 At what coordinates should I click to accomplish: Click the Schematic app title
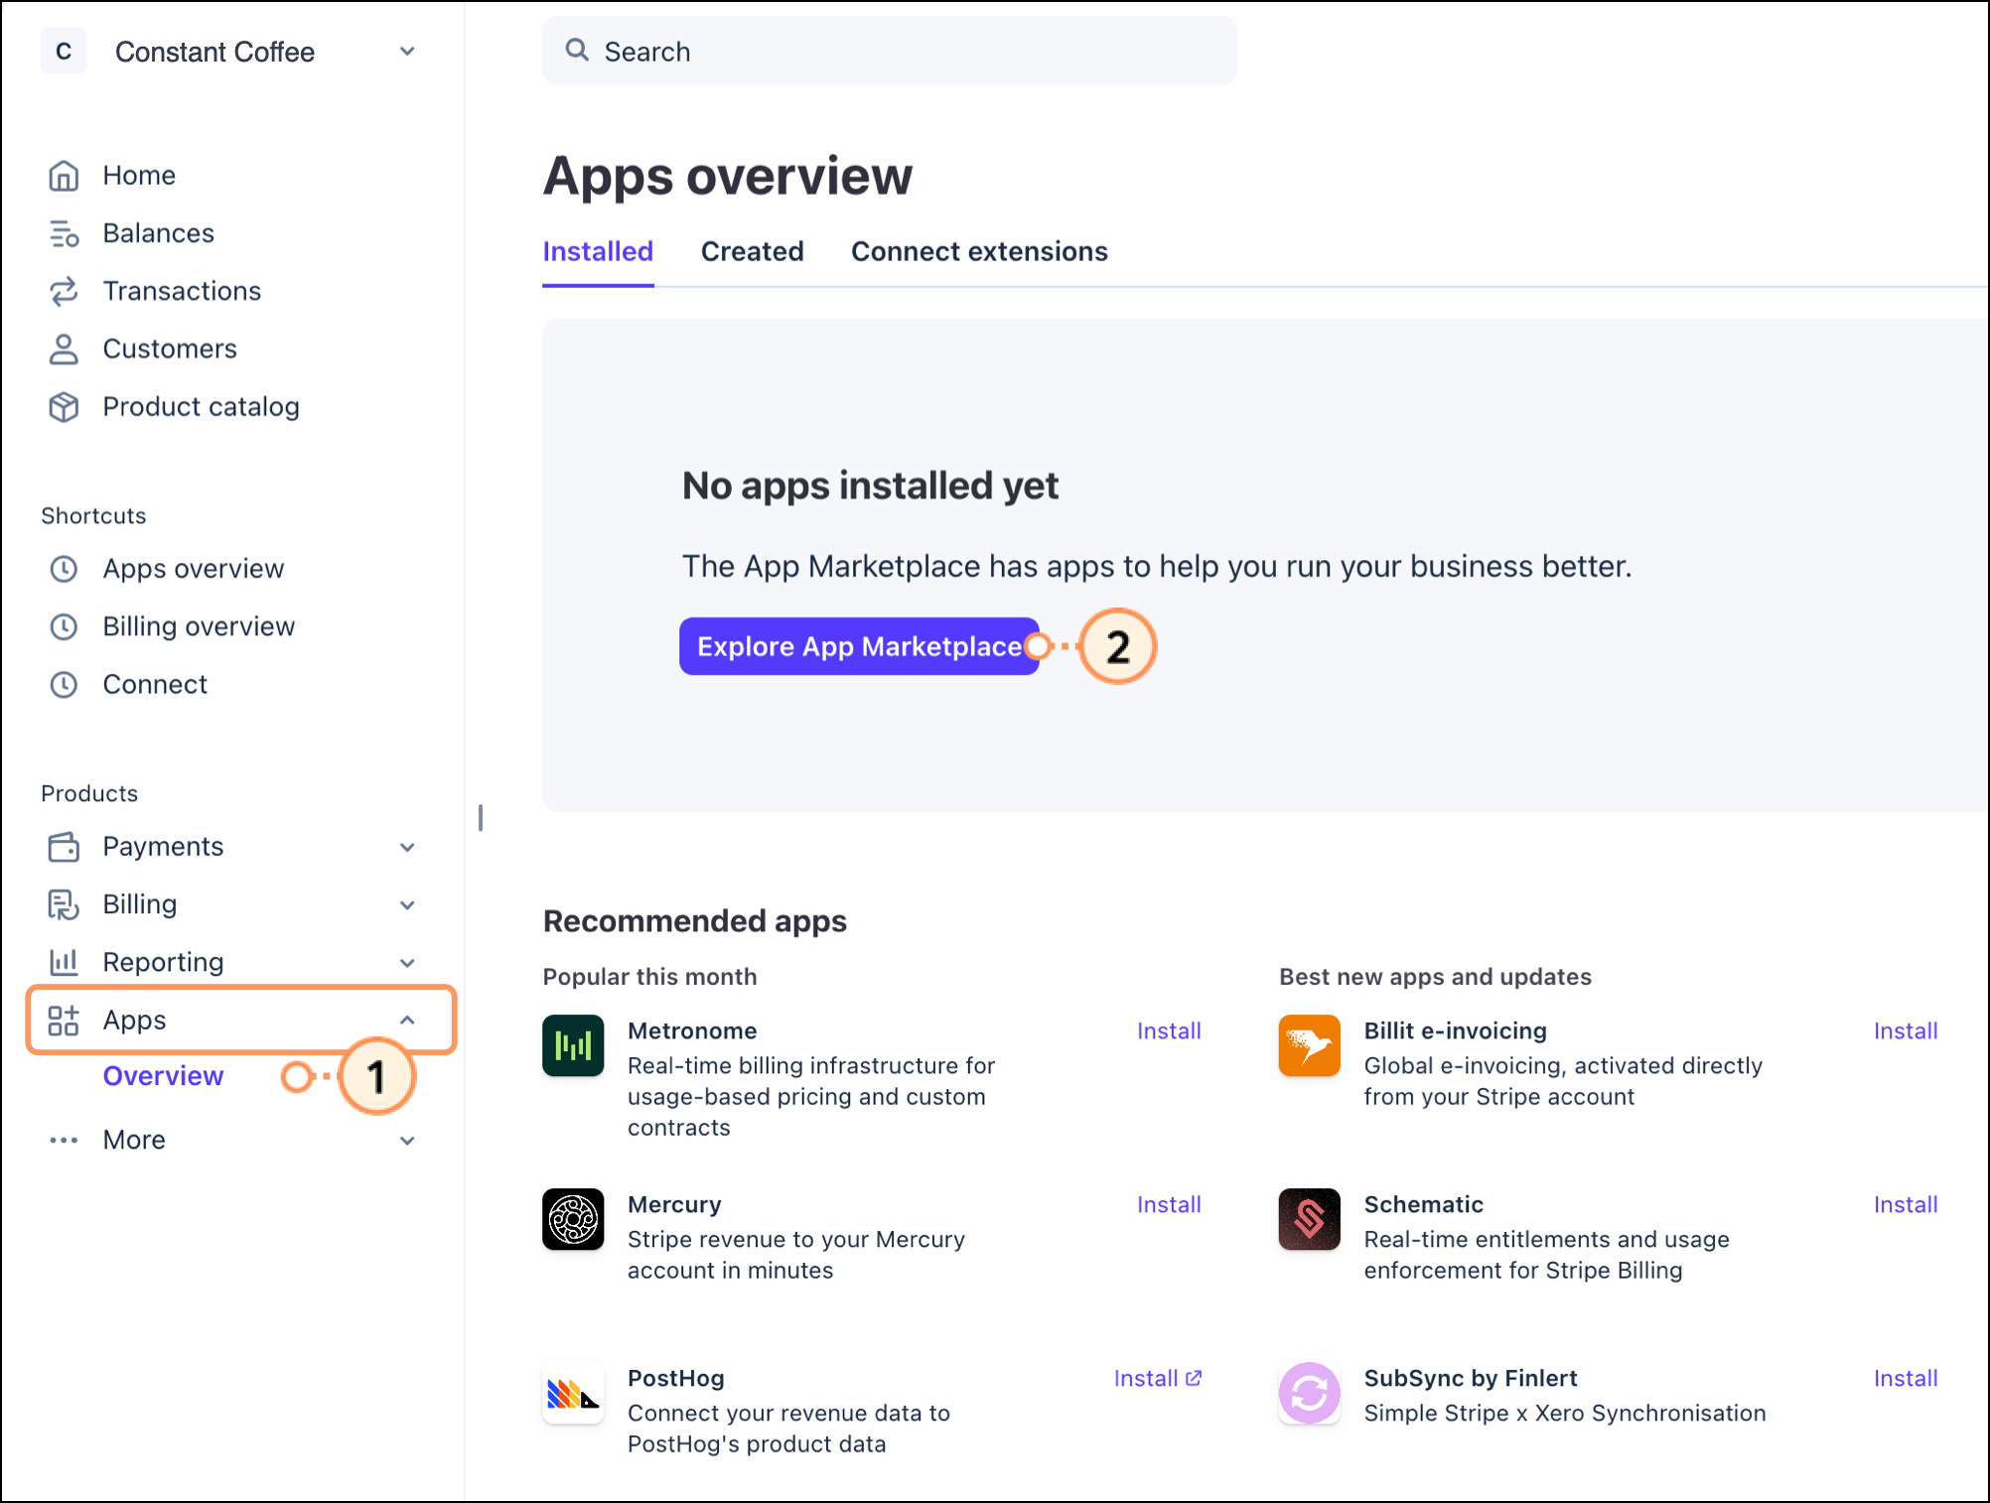[1423, 1205]
